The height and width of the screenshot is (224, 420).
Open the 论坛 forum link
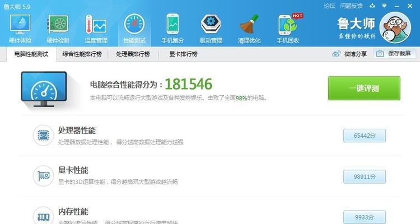point(329,6)
